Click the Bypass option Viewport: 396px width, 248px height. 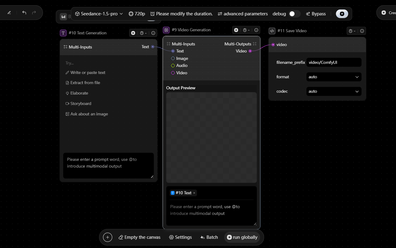coord(316,14)
